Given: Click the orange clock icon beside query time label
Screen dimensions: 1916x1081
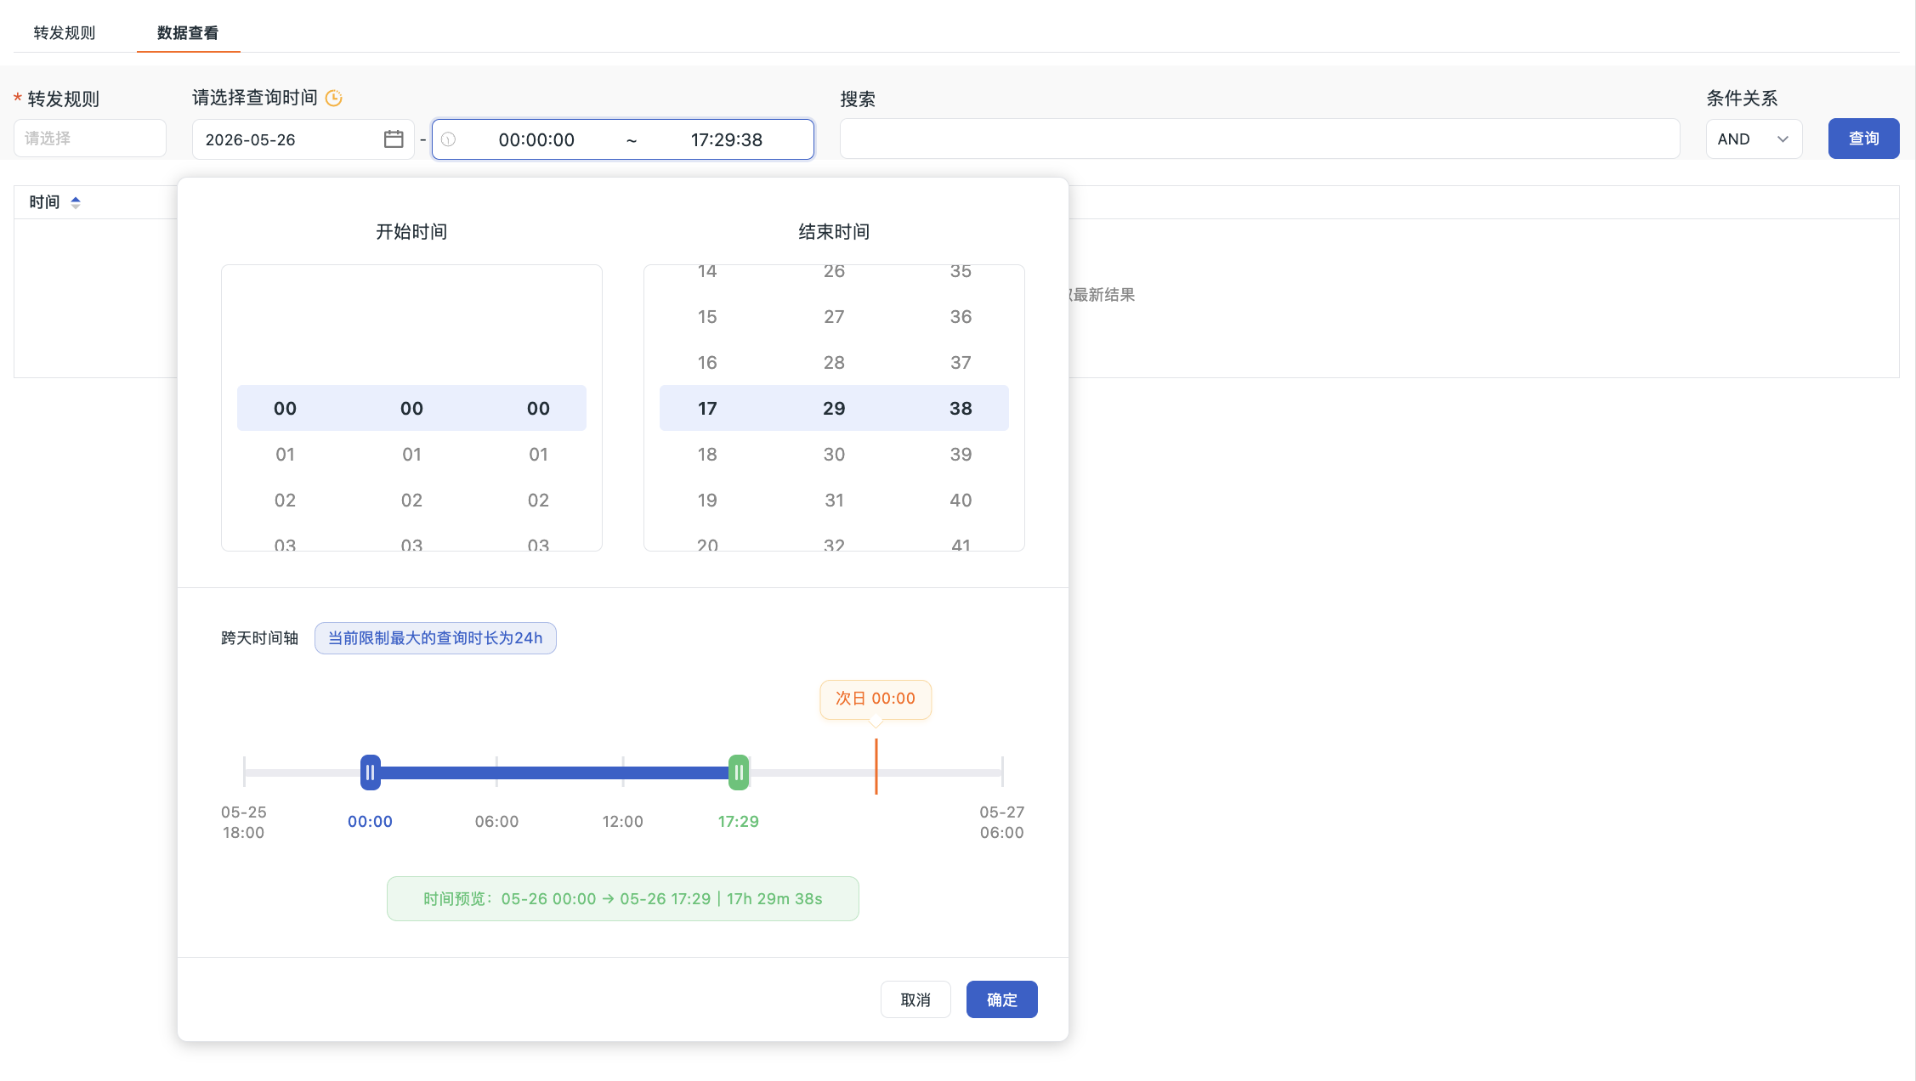Looking at the screenshot, I should pos(334,99).
